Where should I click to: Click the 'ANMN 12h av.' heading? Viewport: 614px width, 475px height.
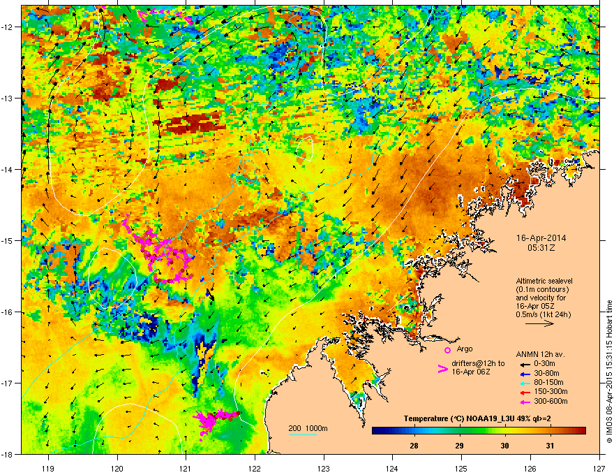(x=540, y=354)
